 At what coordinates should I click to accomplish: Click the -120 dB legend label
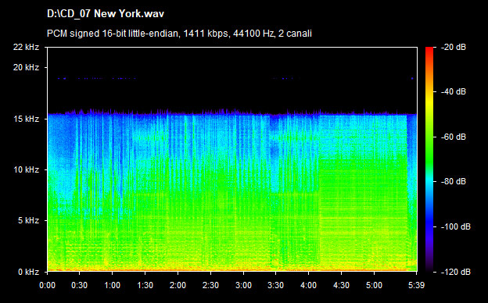[456, 272]
